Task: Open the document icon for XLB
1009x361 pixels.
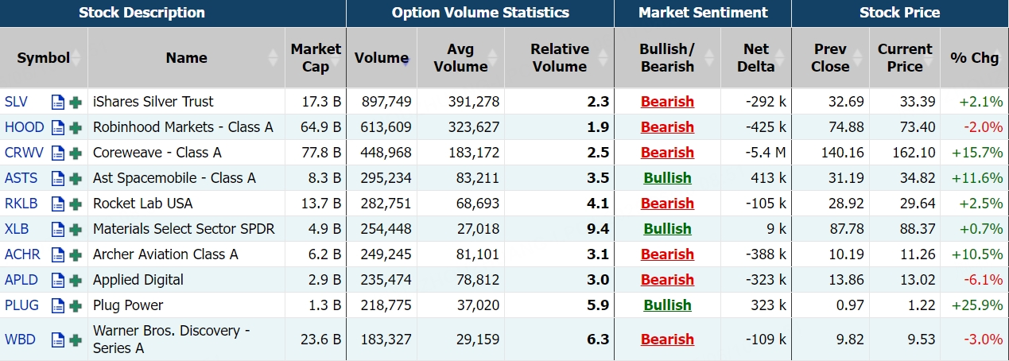Action: pyautogui.click(x=57, y=229)
